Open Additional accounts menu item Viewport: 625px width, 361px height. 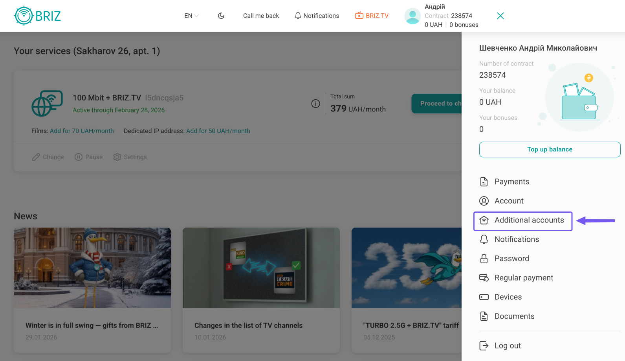pos(529,220)
